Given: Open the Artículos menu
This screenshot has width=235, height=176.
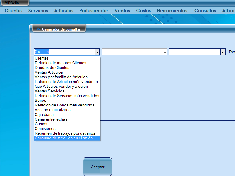Looking at the screenshot, I should [x=64, y=11].
